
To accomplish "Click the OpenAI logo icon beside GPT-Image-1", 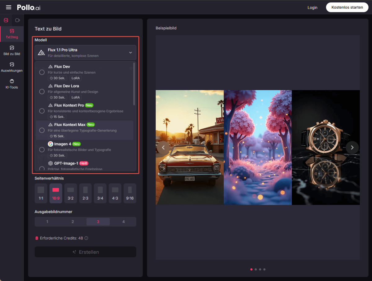I will click(51, 163).
